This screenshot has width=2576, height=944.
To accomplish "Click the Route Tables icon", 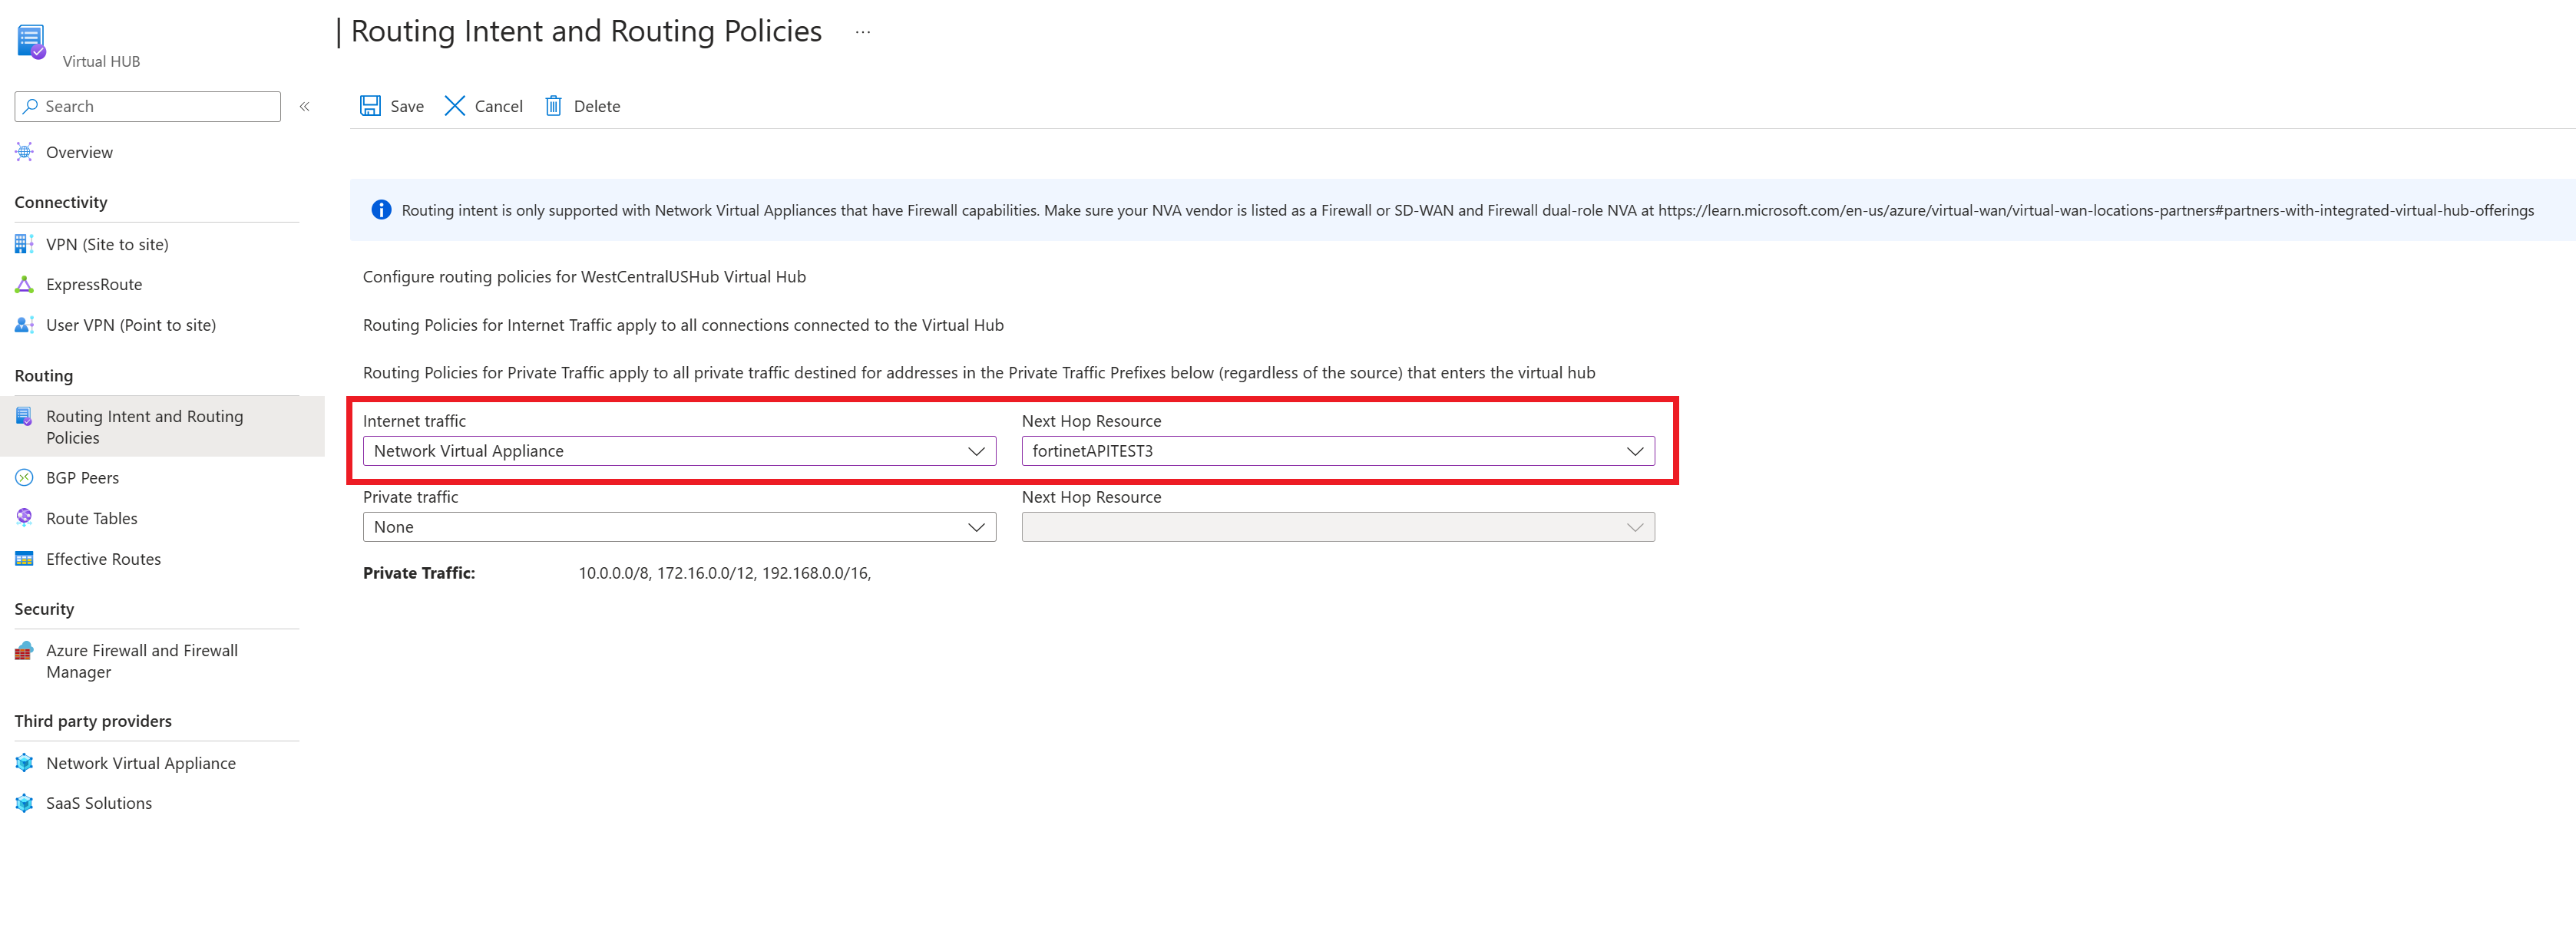I will 24,518.
